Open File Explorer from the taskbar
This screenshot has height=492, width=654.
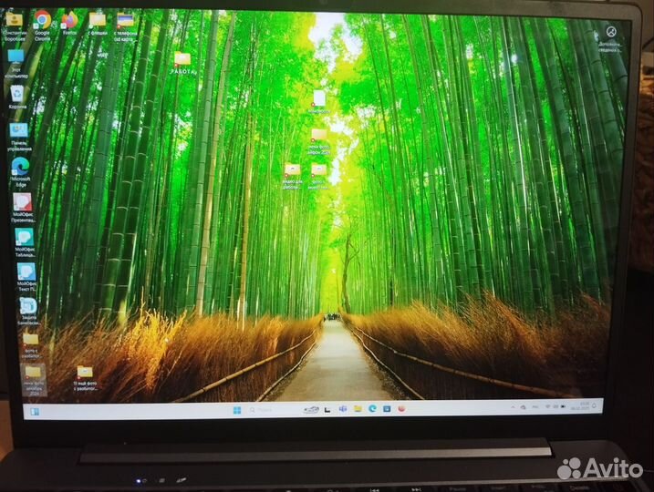tap(358, 409)
